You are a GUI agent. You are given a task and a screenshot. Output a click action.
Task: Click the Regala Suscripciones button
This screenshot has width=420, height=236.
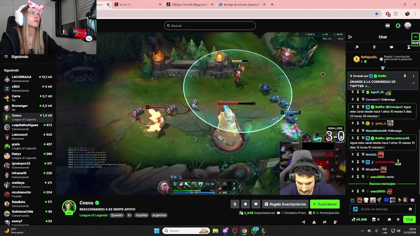coord(285,204)
